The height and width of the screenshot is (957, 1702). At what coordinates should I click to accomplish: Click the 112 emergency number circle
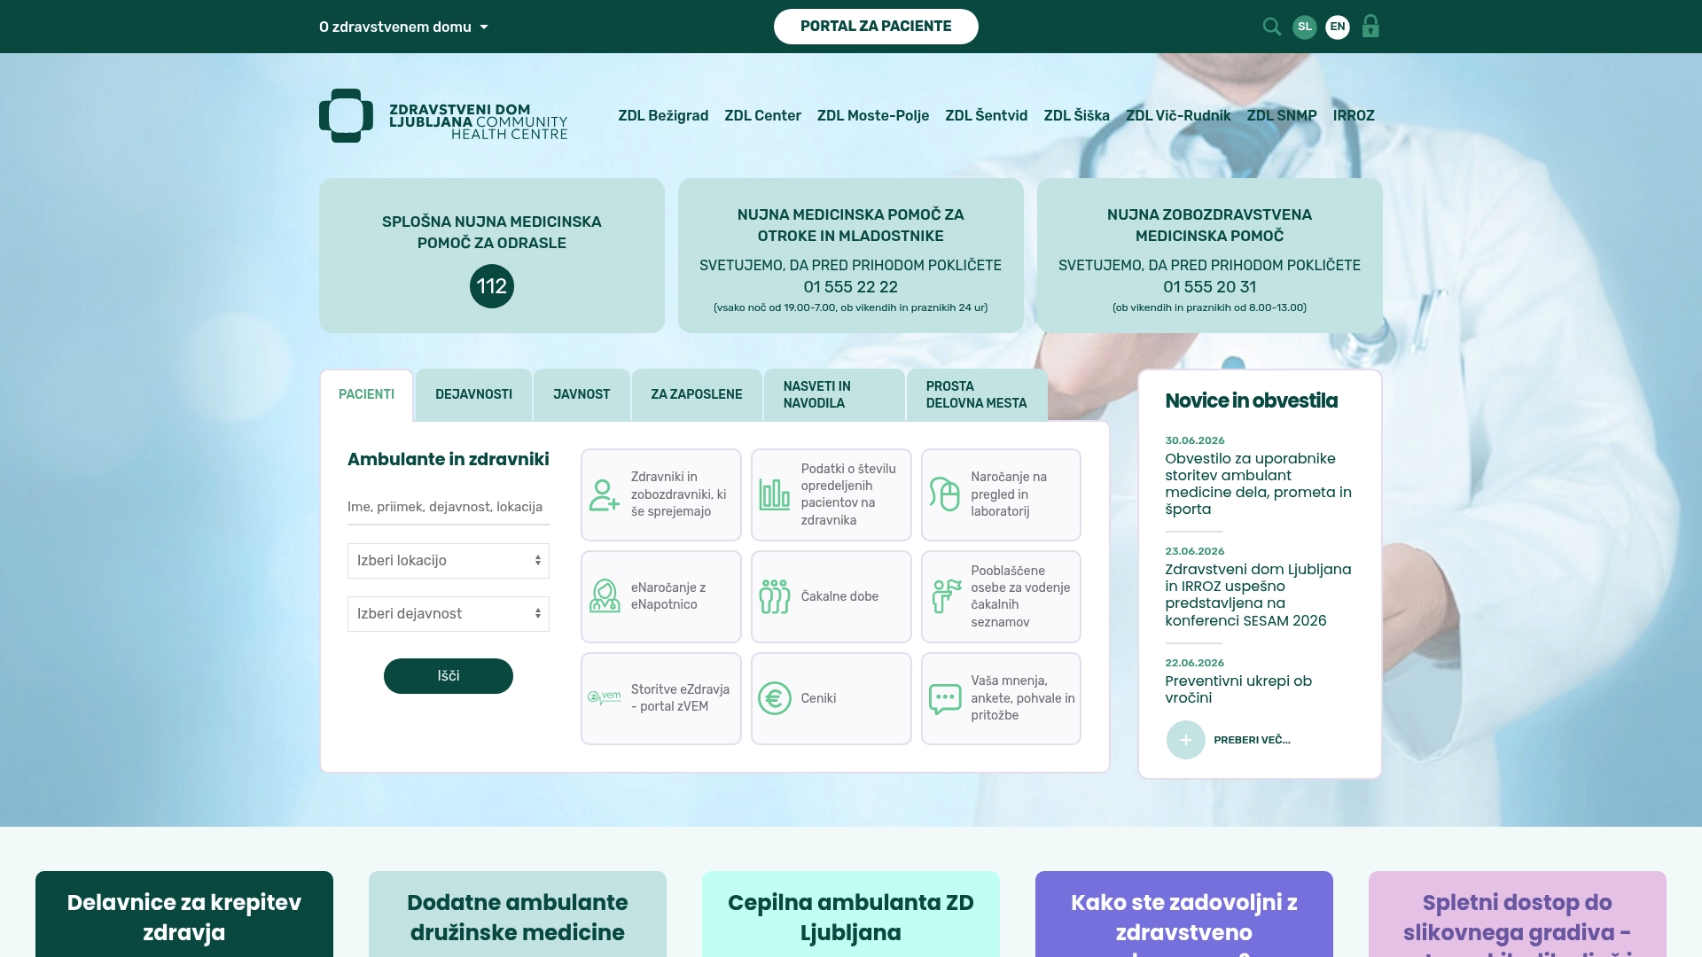click(492, 286)
